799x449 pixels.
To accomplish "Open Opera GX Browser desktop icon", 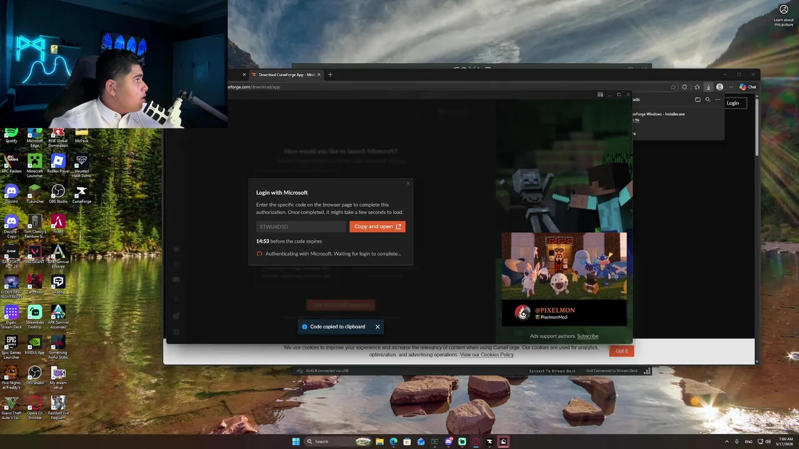I will pos(35,407).
